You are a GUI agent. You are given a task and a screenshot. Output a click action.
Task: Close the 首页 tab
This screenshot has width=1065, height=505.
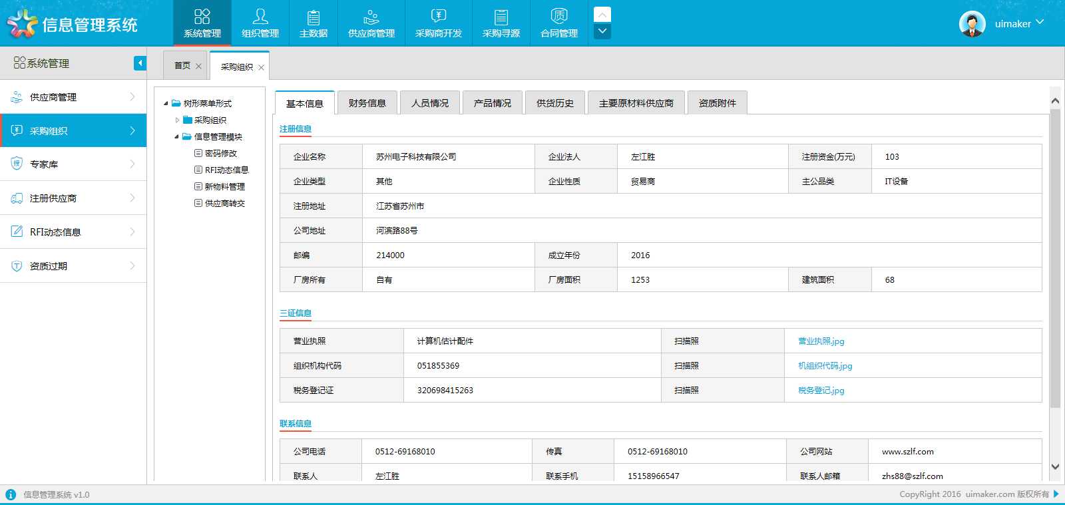198,67
